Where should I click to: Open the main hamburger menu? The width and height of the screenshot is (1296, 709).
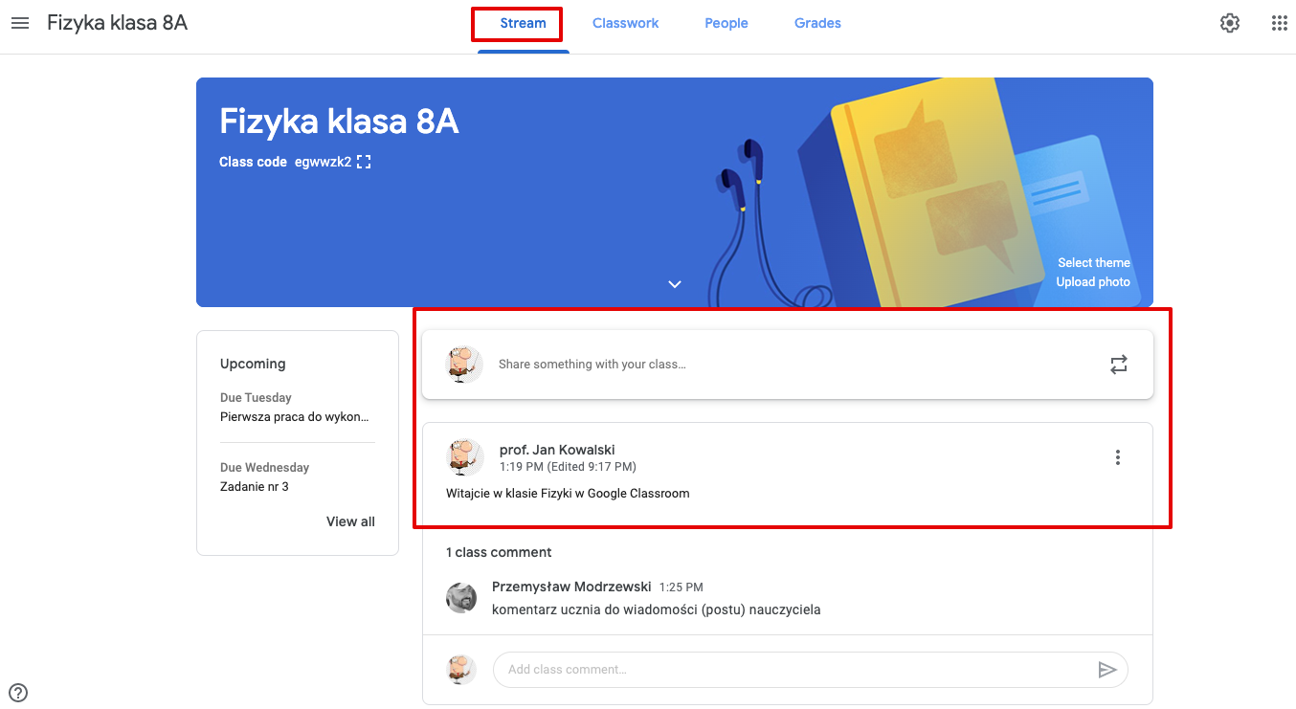tap(19, 23)
